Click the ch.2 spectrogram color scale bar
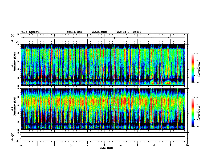 193,112
